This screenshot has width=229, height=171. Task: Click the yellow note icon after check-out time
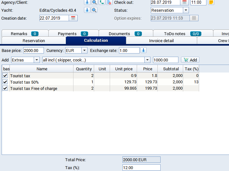click(x=211, y=2)
